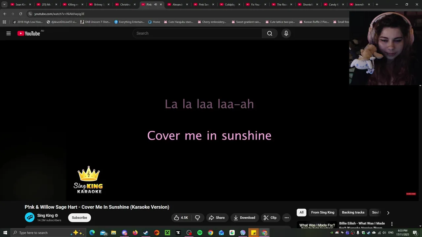Open Firefox from taskbar

[x=135, y=233]
